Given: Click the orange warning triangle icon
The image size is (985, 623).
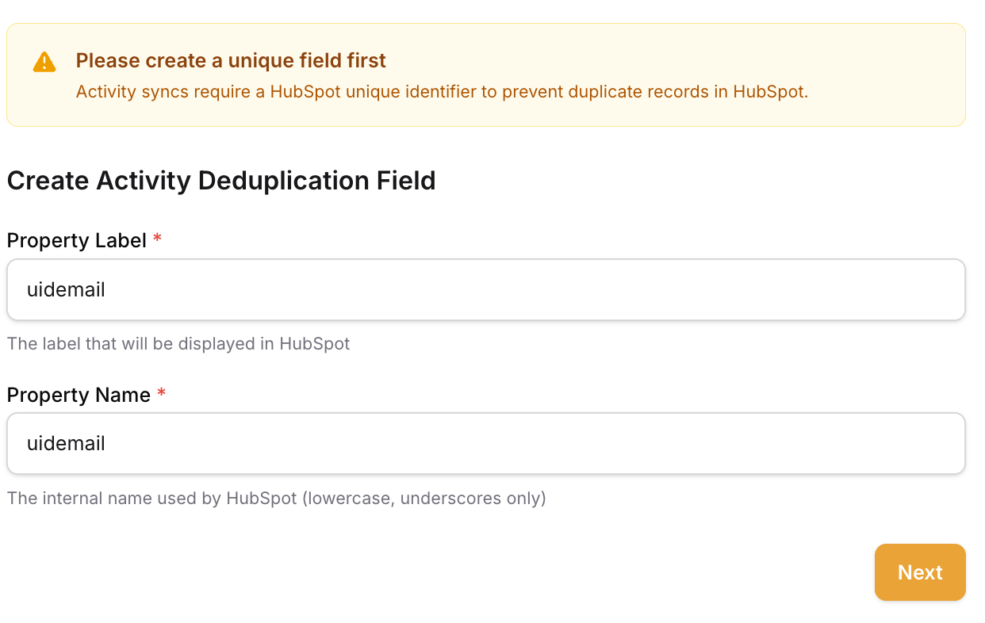Looking at the screenshot, I should pos(44,62).
